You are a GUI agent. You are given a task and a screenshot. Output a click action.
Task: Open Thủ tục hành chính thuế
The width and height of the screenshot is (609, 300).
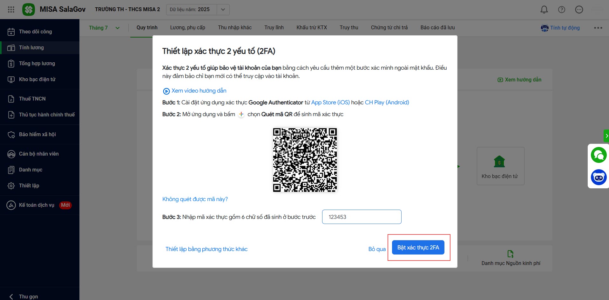[40, 115]
